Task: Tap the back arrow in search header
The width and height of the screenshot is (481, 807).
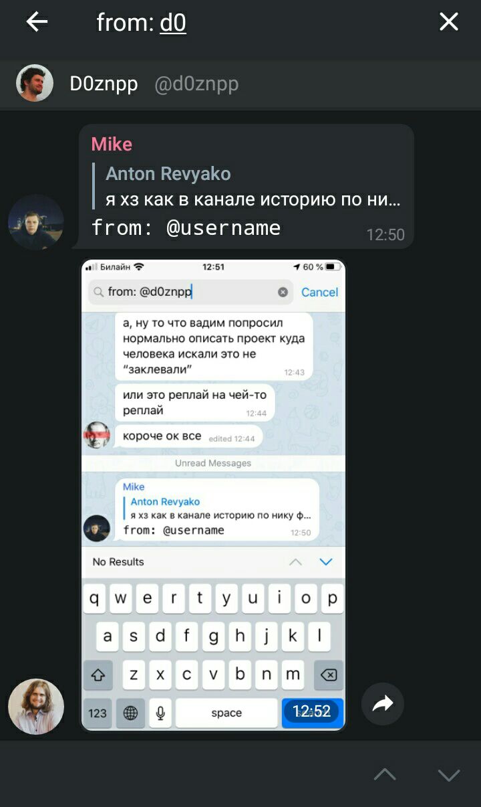Action: click(x=37, y=22)
